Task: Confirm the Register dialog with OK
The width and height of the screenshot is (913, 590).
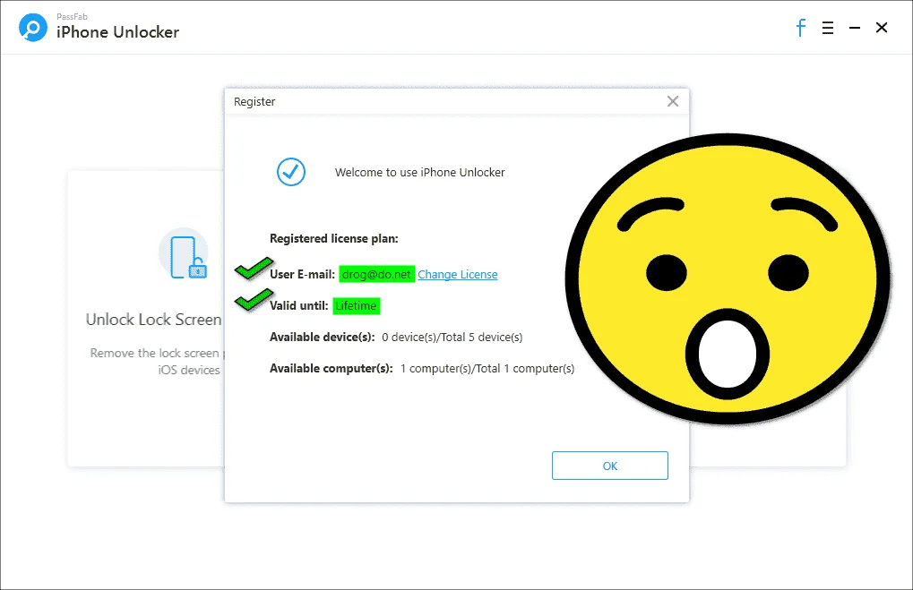Action: pyautogui.click(x=609, y=466)
